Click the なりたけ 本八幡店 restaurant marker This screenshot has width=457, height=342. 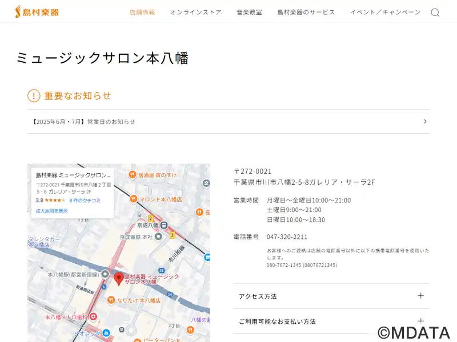[111, 300]
